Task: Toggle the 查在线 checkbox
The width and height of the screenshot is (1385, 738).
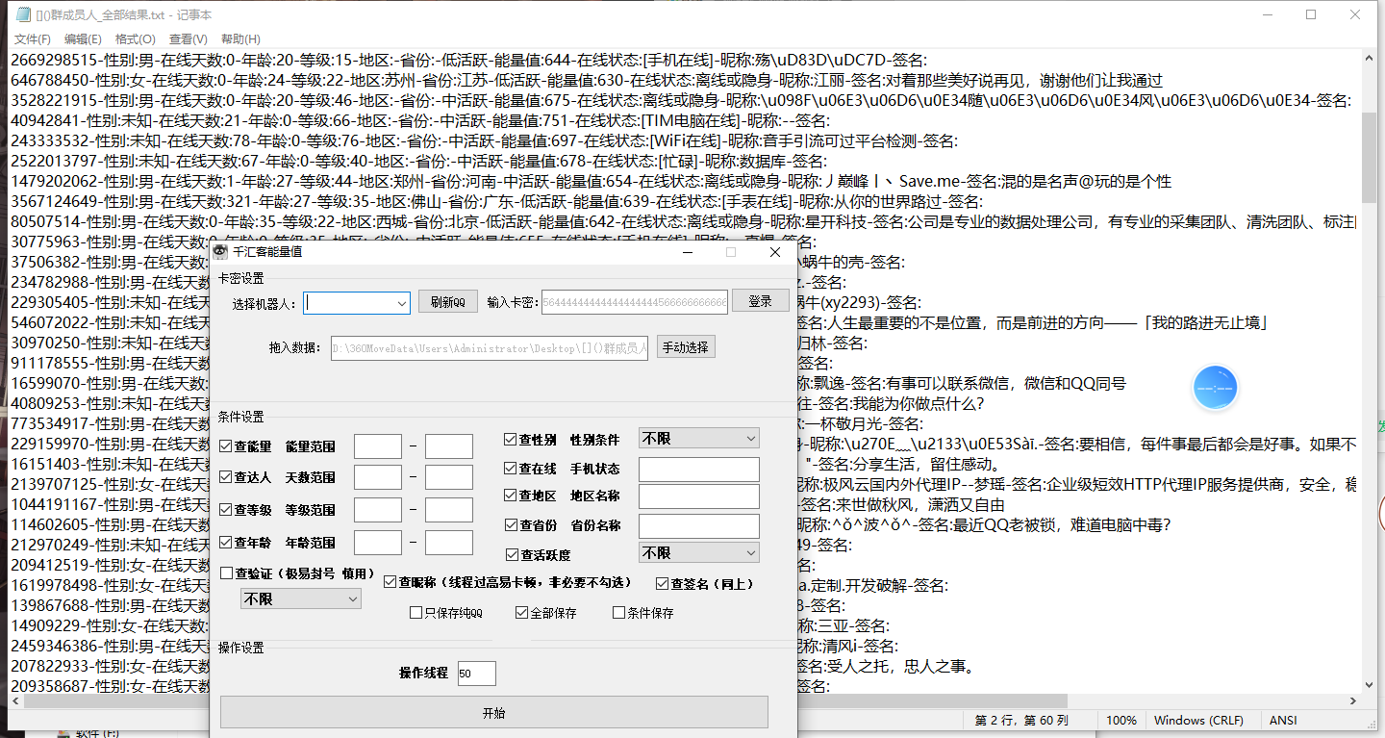Action: tap(511, 469)
